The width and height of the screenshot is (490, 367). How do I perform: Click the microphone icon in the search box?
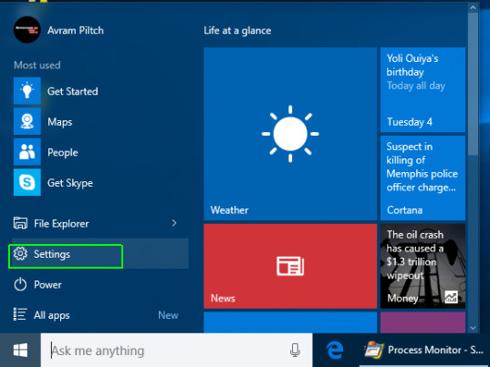pyautogui.click(x=295, y=351)
